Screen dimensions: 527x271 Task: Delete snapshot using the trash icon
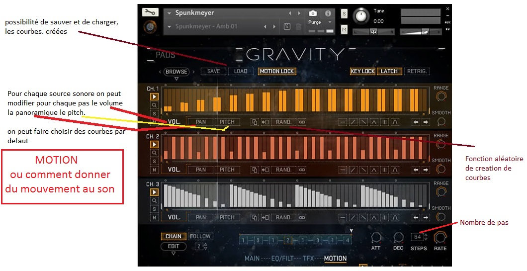click(298, 26)
